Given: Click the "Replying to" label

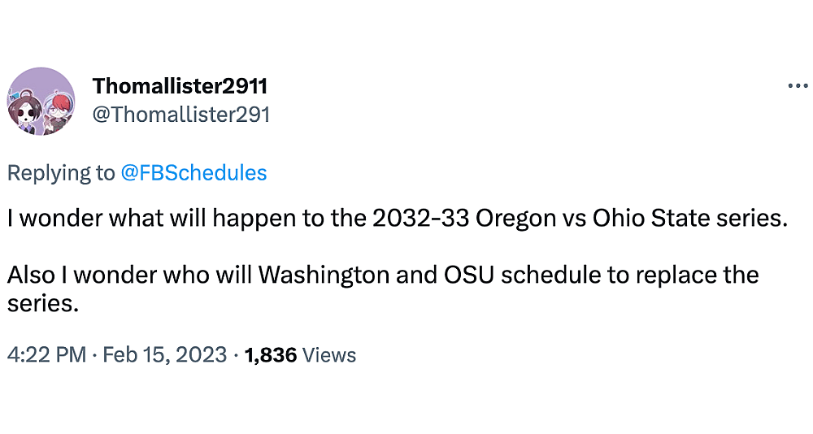Looking at the screenshot, I should pyautogui.click(x=61, y=172).
